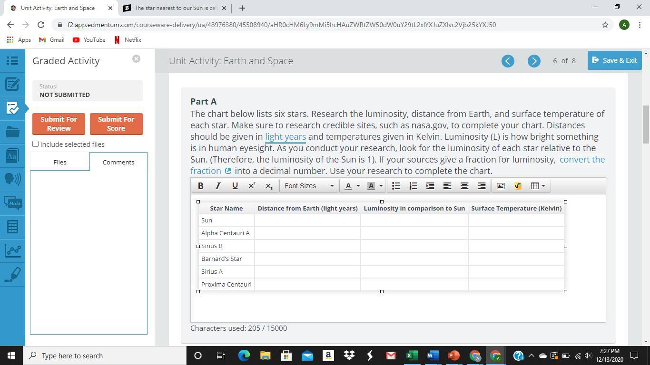The width and height of the screenshot is (650, 365).
Task: Bookmark this page with the star icon
Action: point(605,25)
